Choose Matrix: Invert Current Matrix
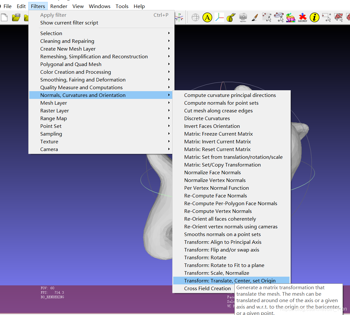Screen dimensions: 350x315 [231, 141]
